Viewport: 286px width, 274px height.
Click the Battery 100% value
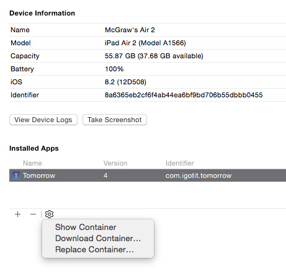(x=114, y=69)
